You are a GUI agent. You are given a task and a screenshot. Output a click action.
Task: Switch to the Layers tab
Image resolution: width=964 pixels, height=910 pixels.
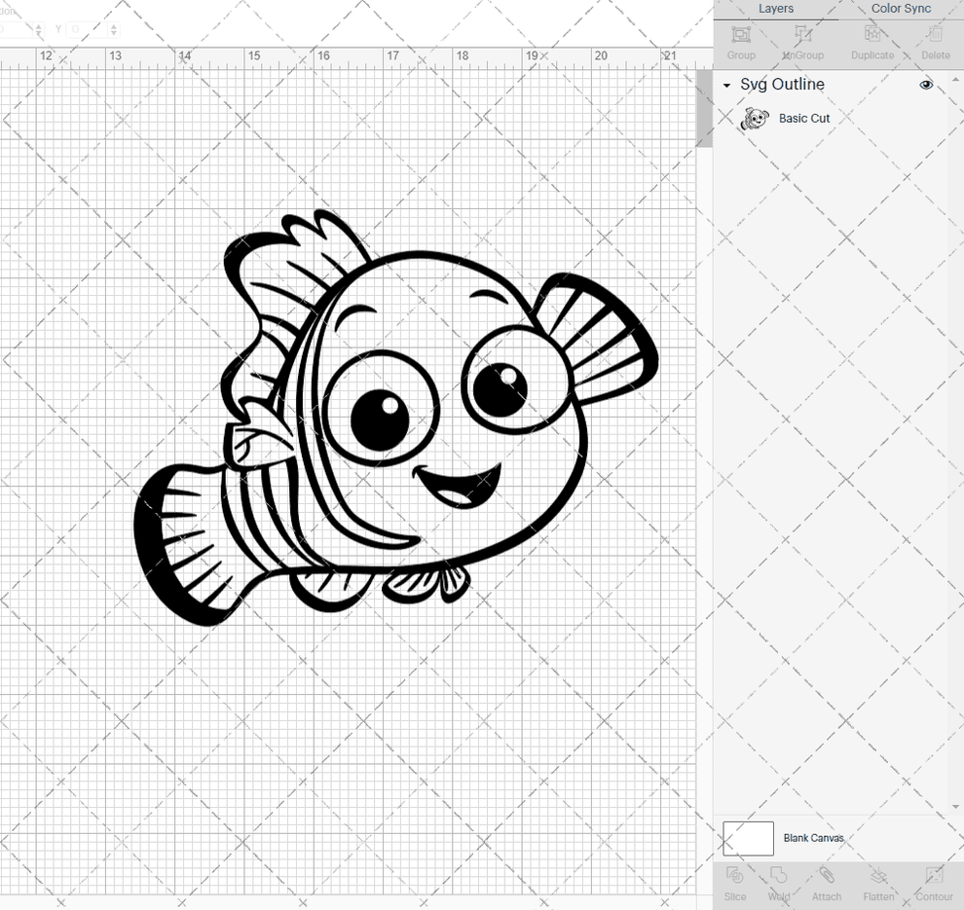point(776,9)
